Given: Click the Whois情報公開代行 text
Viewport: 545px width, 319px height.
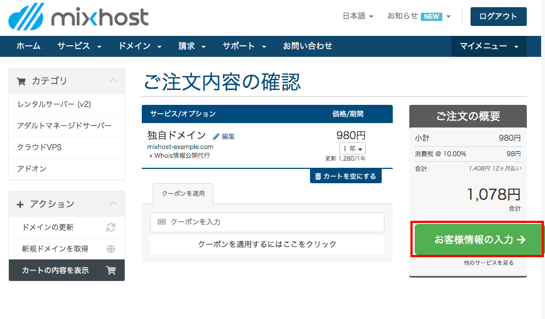Looking at the screenshot, I should click(182, 156).
